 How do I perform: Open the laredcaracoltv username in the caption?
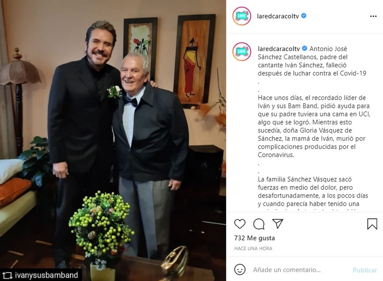click(x=278, y=49)
